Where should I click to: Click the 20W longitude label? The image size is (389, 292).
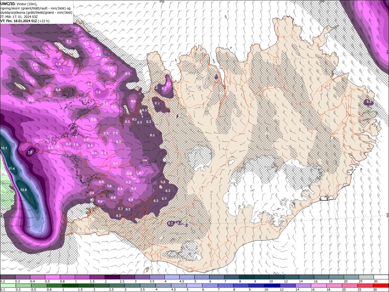(x=162, y=2)
